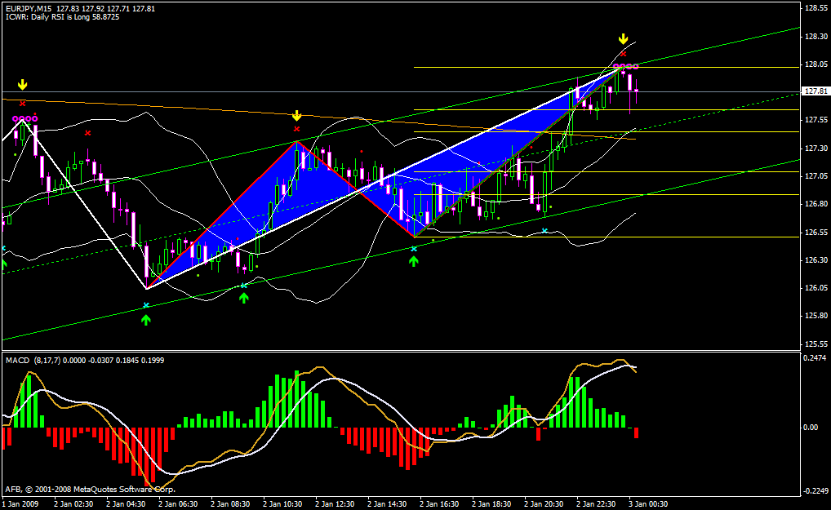Click the MACD (8,17,7) indicator label
The width and height of the screenshot is (831, 510).
click(38, 360)
